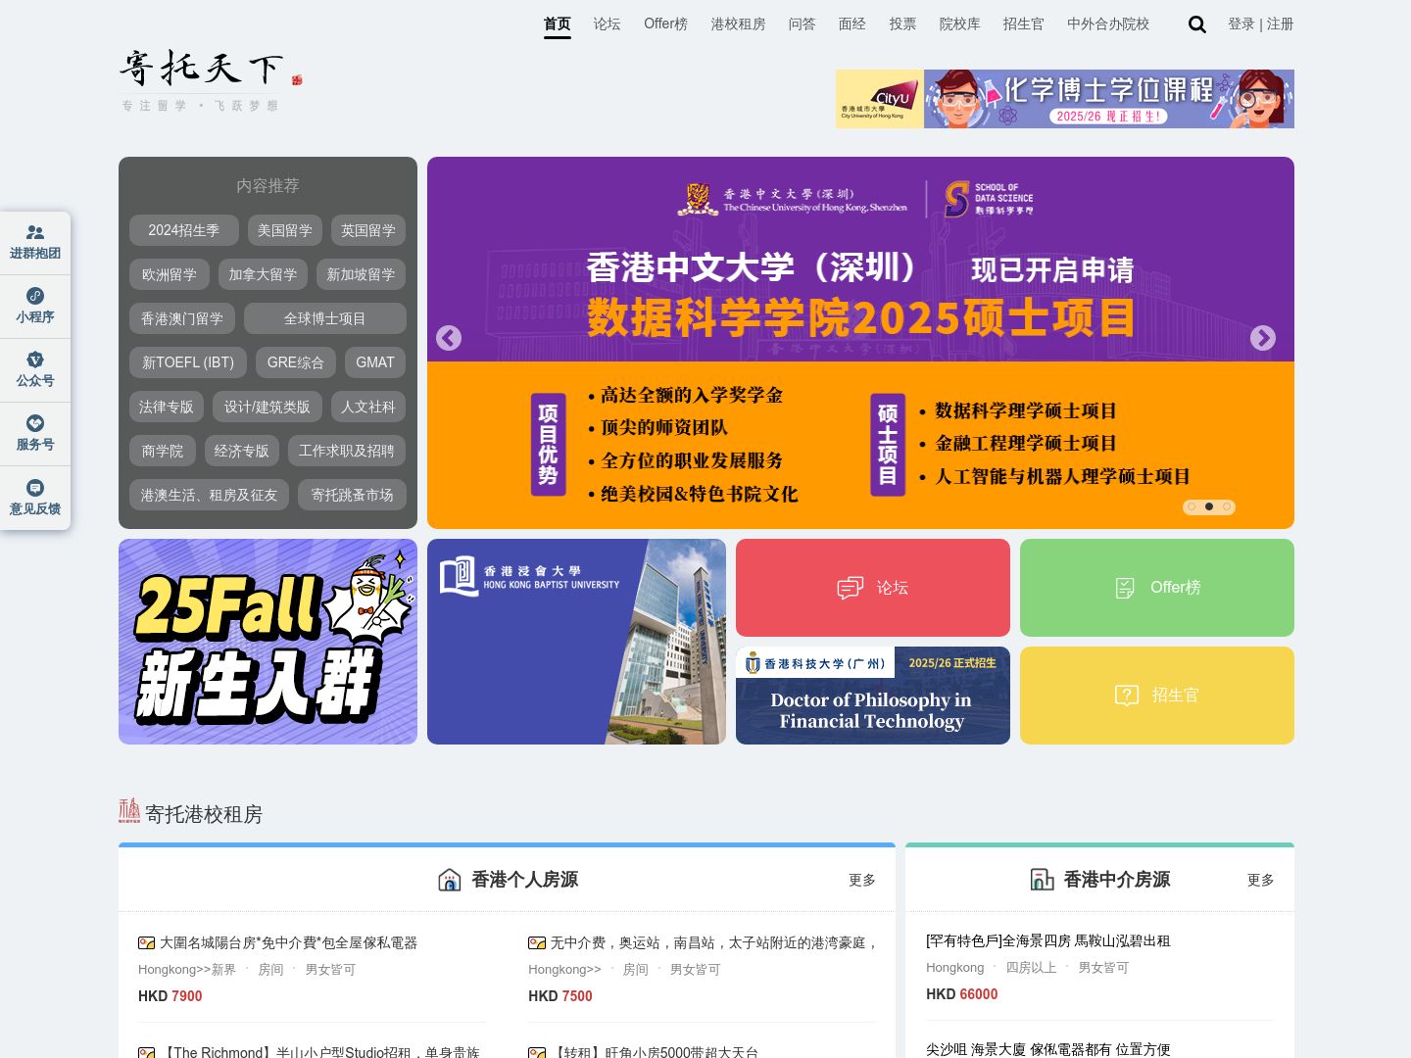The image size is (1411, 1058).
Task: Open the Offer榜 nav item
Action: (x=665, y=24)
